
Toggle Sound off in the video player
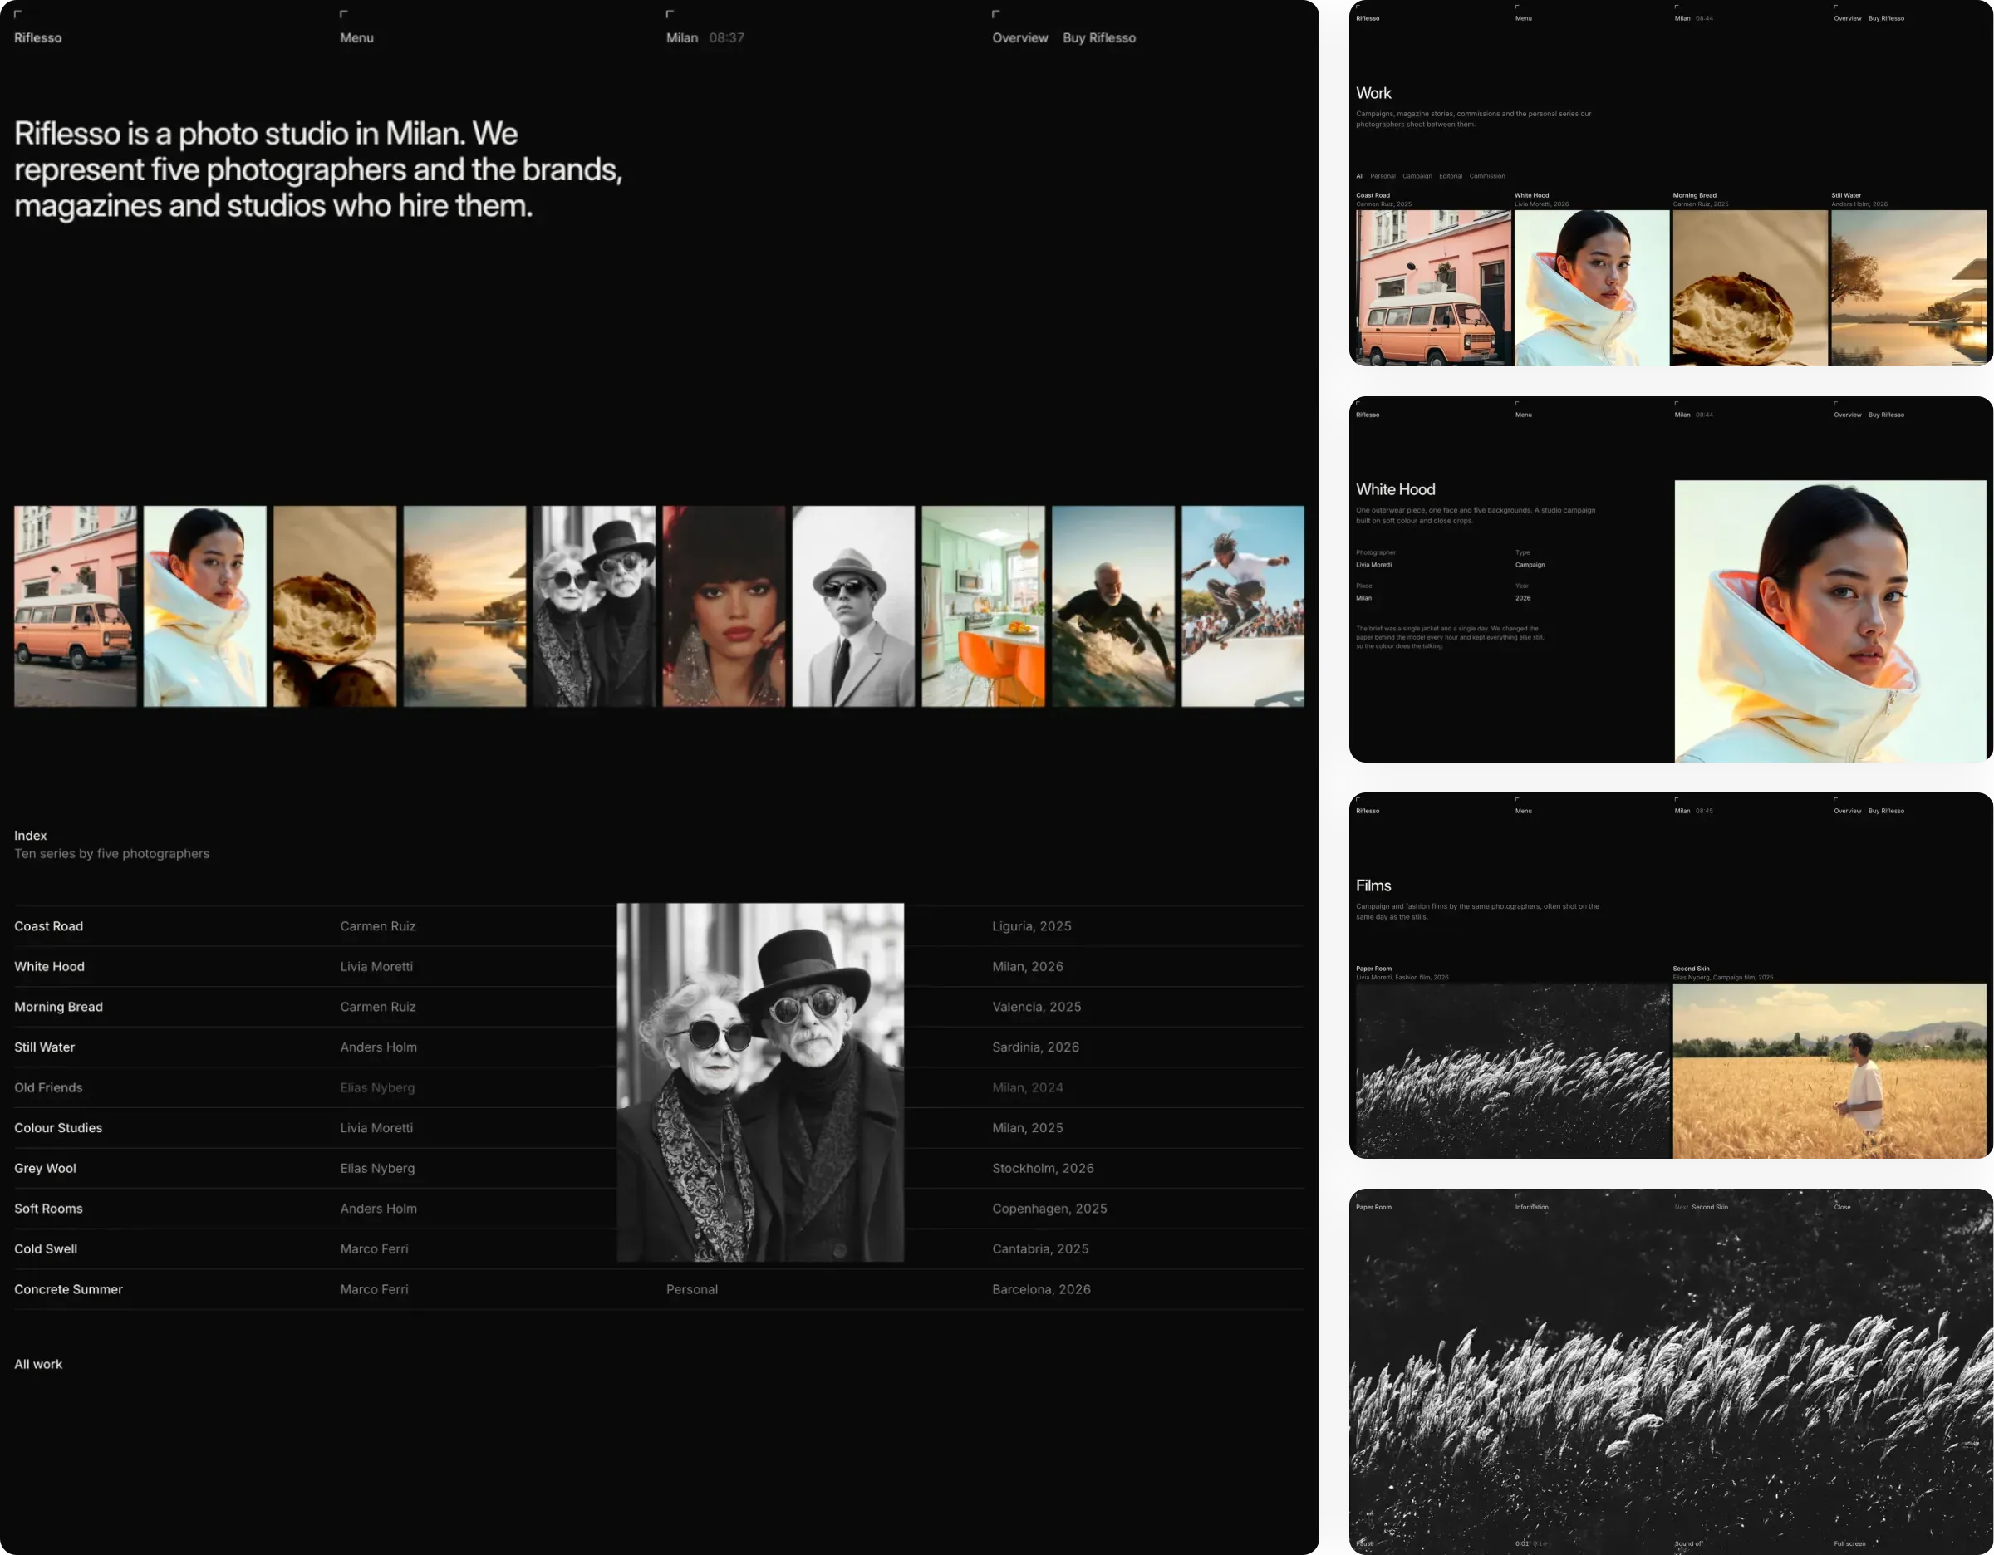[1689, 1544]
